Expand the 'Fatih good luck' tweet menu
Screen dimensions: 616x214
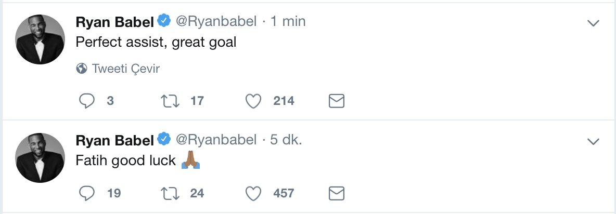593,141
